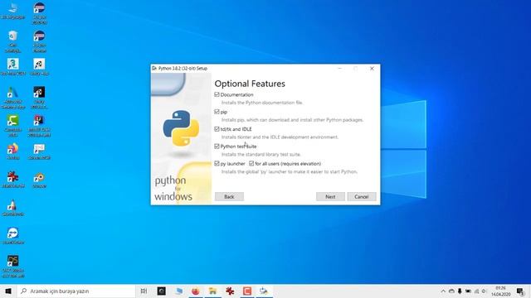Screen dimensions: 531x298
Task: Click the Optional Features heading
Action: pyautogui.click(x=250, y=84)
